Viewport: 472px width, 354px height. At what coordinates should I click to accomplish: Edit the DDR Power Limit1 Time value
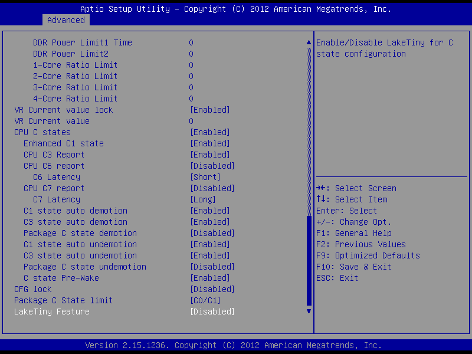point(191,42)
